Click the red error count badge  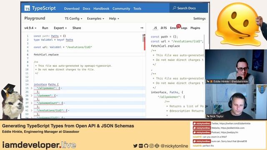(179, 26)
